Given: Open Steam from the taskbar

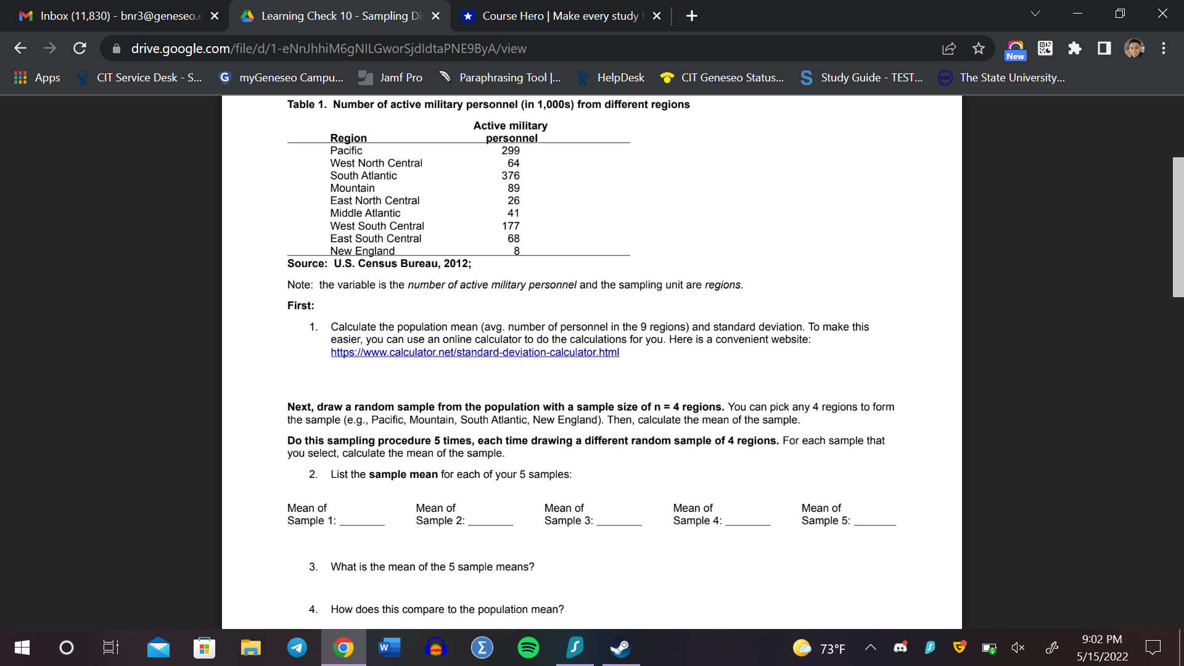Looking at the screenshot, I should [620, 647].
